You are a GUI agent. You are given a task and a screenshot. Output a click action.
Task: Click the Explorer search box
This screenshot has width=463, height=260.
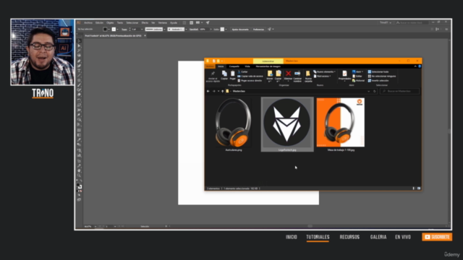[399, 92]
